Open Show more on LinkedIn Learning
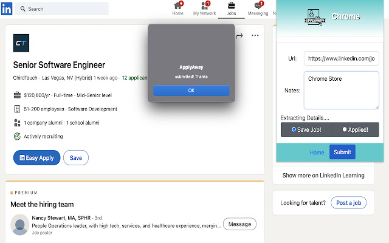The width and height of the screenshot is (389, 243). point(323,176)
